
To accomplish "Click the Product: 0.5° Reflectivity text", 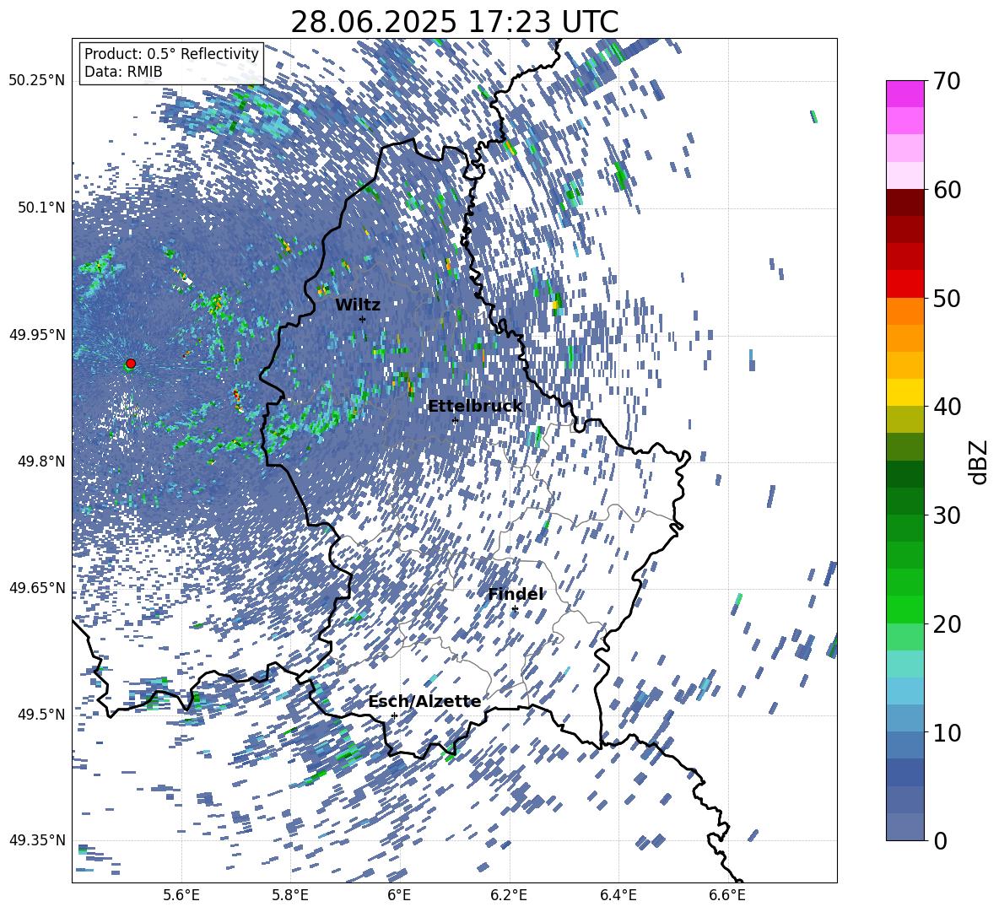I will point(171,54).
